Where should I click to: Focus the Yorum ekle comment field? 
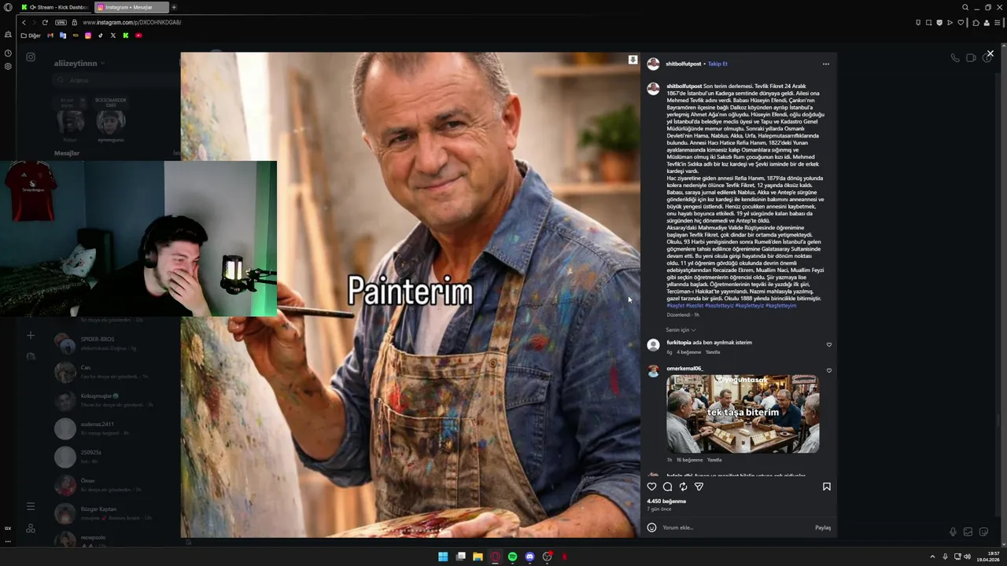coord(736,527)
